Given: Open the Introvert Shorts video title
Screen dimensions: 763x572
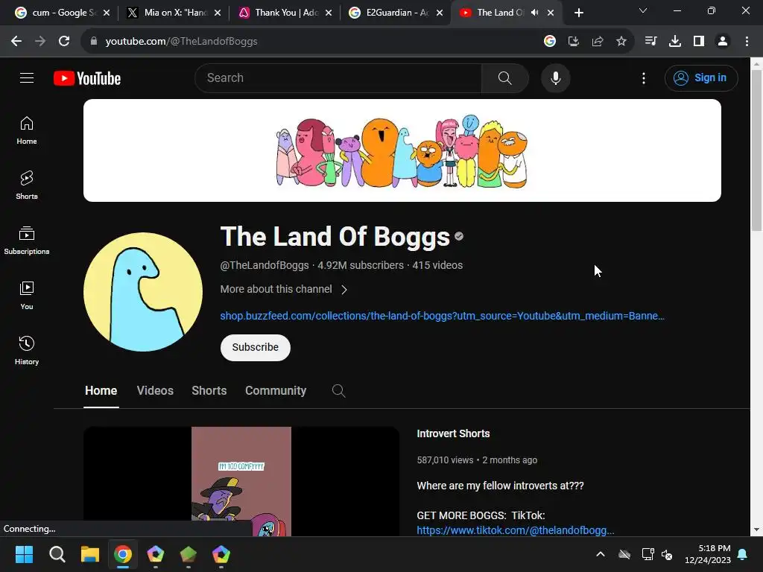Looking at the screenshot, I should point(453,433).
